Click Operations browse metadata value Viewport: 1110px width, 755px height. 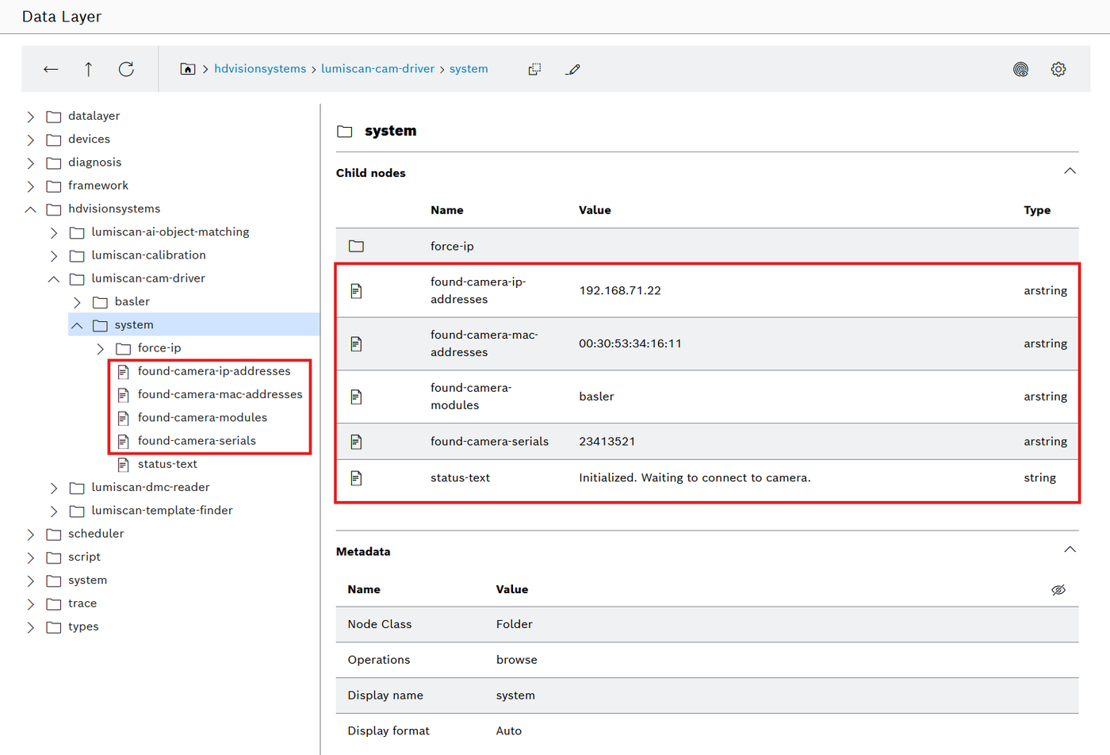coord(516,660)
